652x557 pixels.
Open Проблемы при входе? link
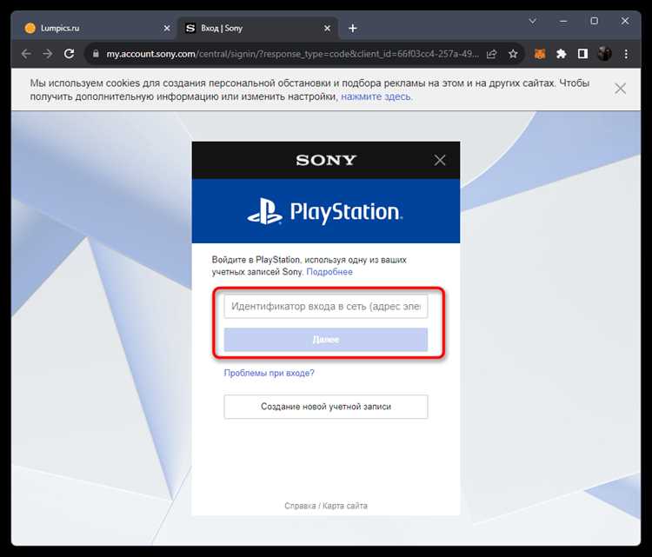269,373
